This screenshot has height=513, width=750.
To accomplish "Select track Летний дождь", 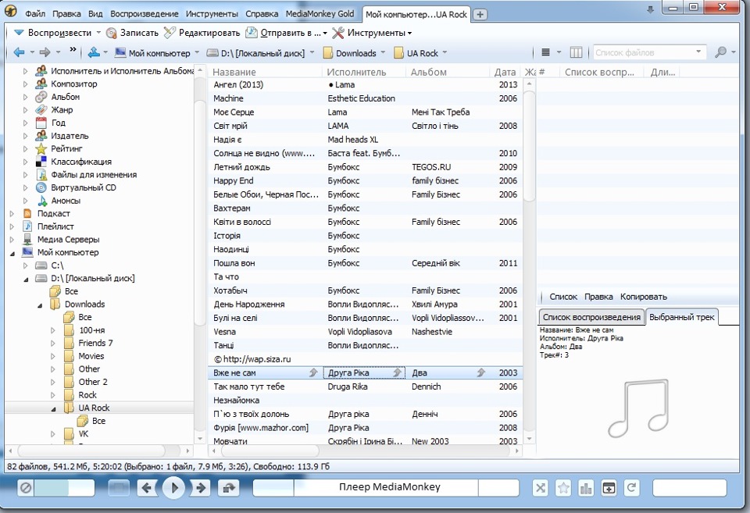I will pos(366,167).
